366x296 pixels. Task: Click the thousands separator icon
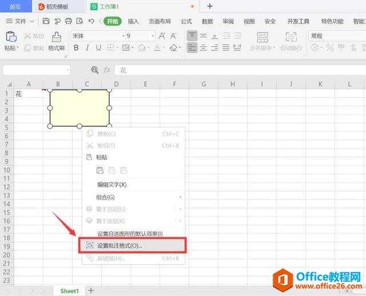point(341,47)
